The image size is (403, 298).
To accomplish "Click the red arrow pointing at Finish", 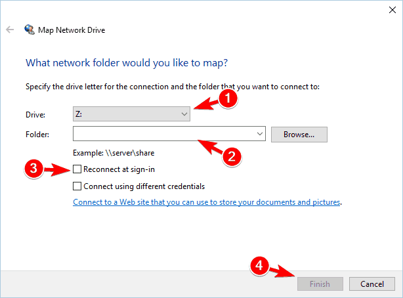I will point(283,272).
